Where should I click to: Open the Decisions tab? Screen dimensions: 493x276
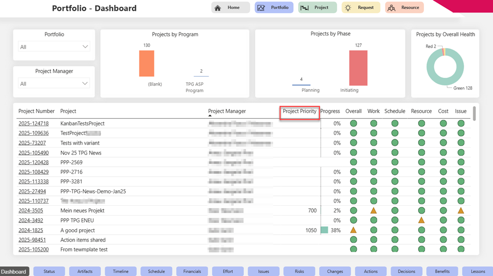(407, 271)
